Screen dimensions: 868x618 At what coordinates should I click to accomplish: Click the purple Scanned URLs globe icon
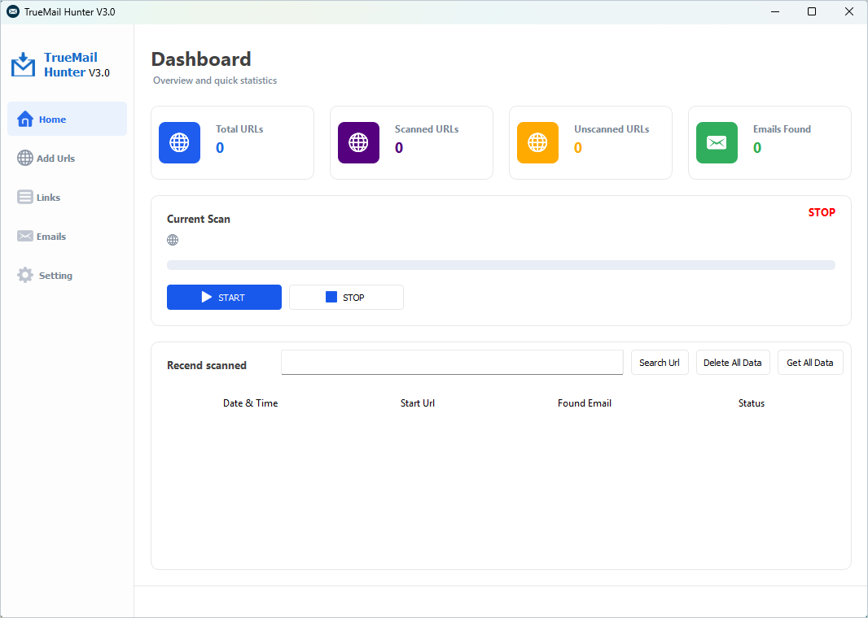click(x=359, y=142)
